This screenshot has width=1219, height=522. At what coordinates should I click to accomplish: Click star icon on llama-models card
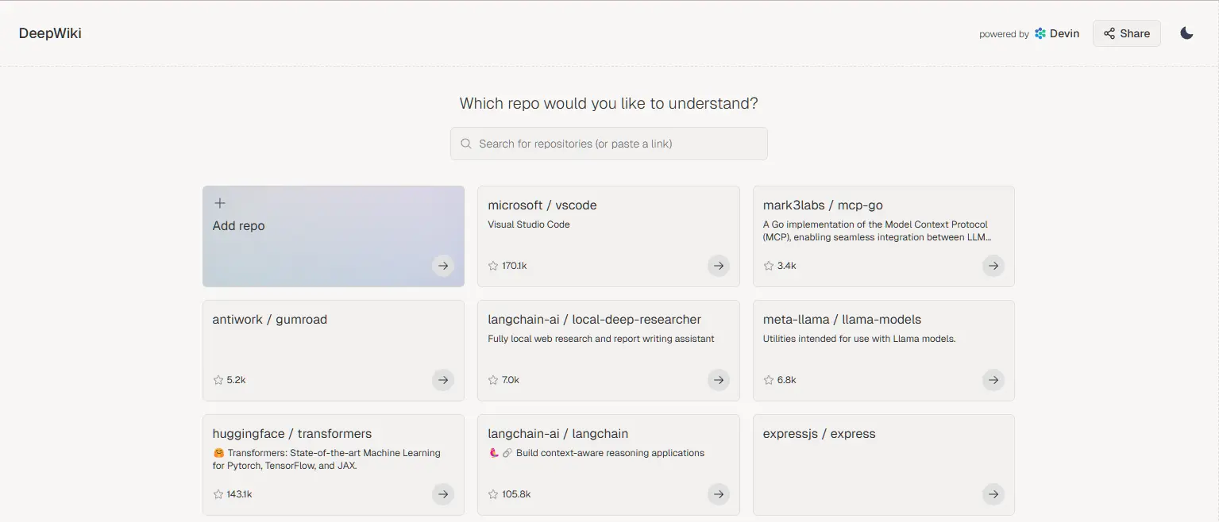[x=768, y=380]
